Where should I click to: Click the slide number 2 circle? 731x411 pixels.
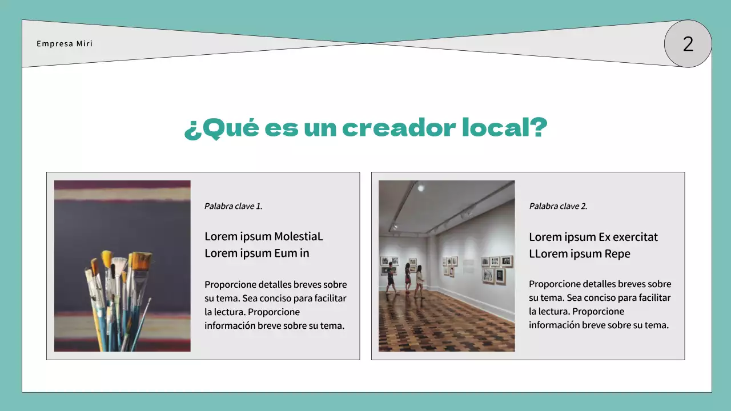pyautogui.click(x=688, y=44)
